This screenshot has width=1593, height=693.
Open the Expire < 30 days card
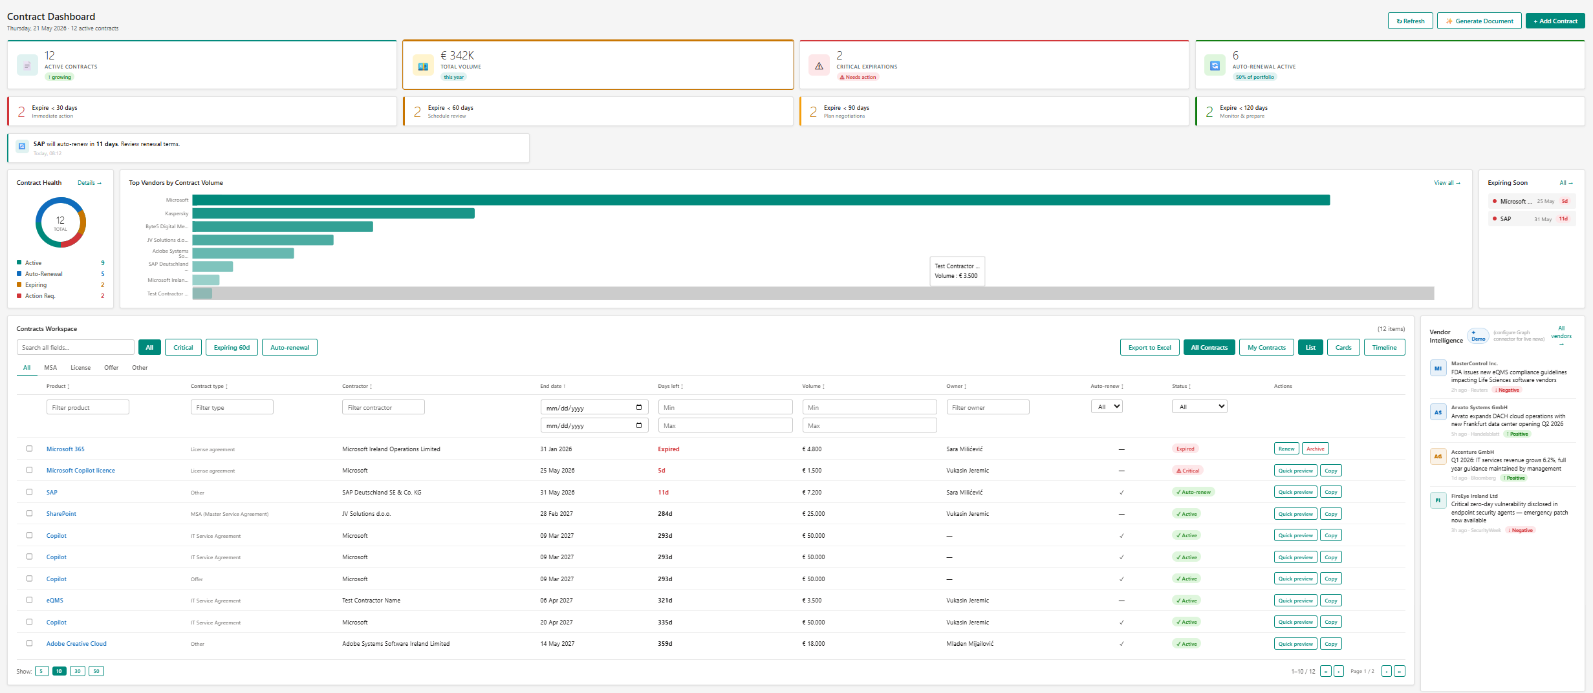[202, 111]
